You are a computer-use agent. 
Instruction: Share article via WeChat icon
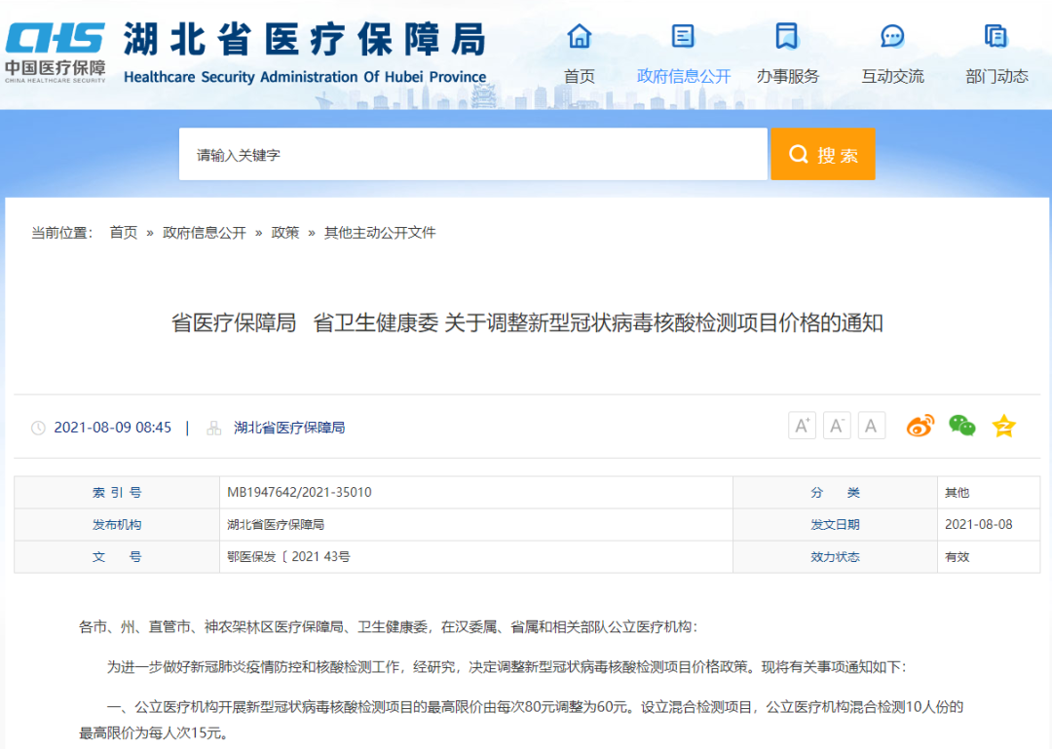pyautogui.click(x=961, y=426)
